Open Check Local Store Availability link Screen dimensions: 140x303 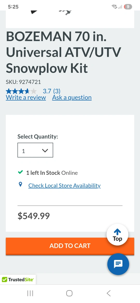(x=64, y=185)
